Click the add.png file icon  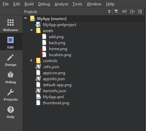coord(44,36)
